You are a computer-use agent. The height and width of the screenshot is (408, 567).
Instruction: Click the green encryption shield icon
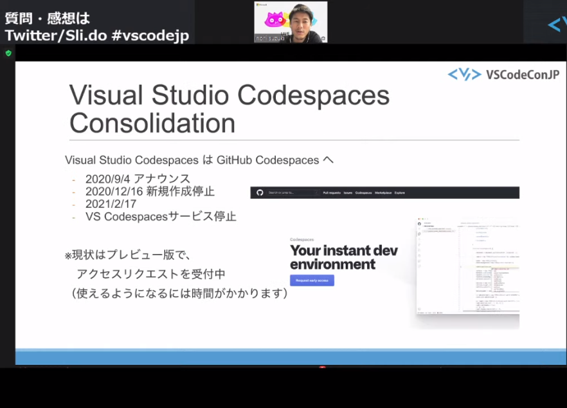click(x=9, y=53)
